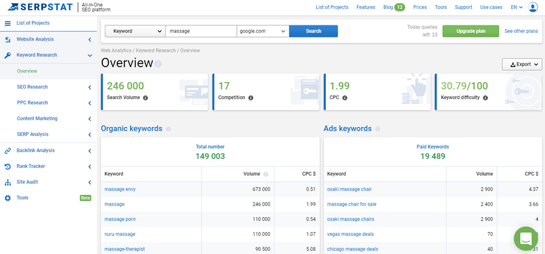Expand the Rank Tracker chevron
Viewport: 545px width, 254px height.
click(90, 166)
